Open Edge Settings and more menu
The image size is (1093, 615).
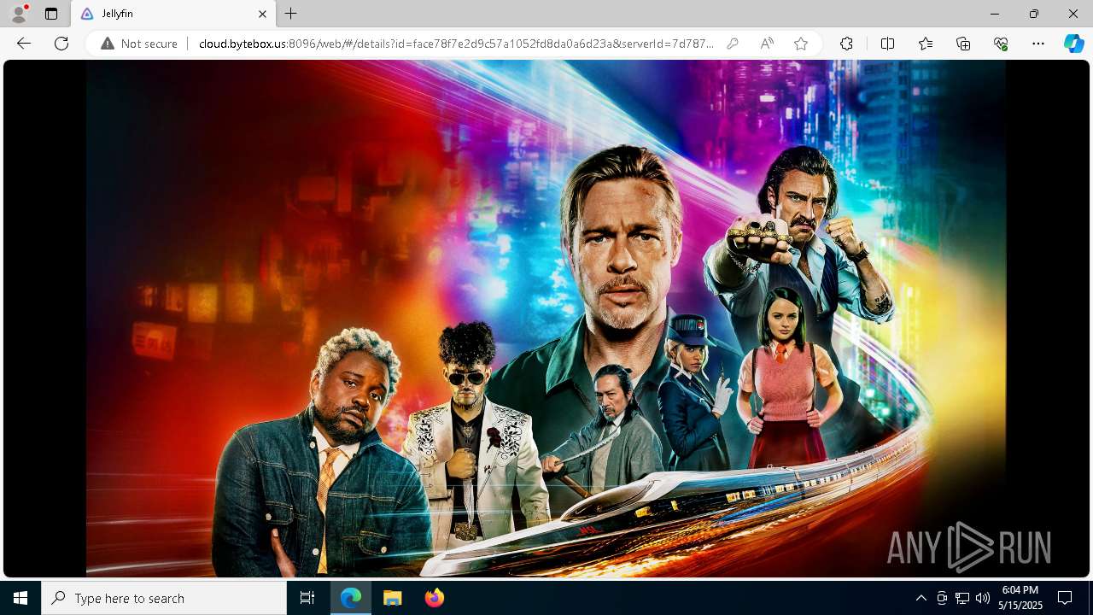pyautogui.click(x=1038, y=44)
